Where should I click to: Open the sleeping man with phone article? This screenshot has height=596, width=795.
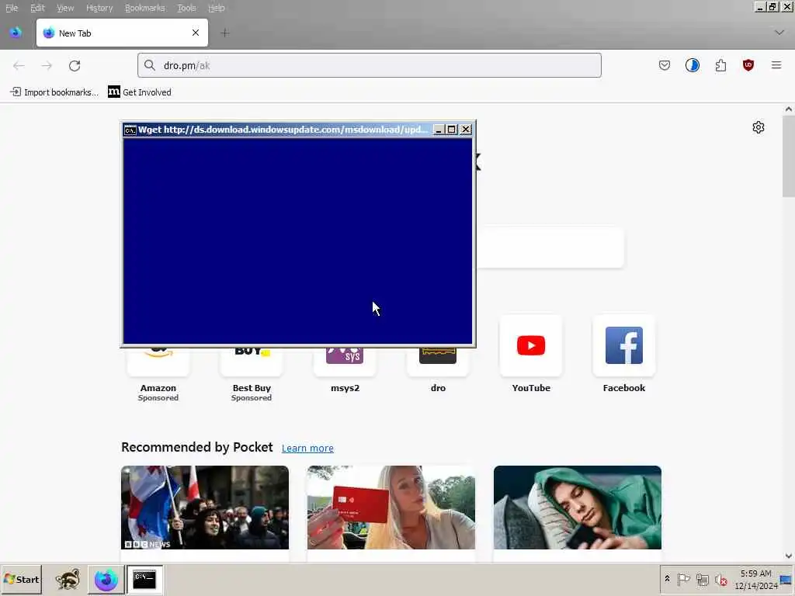[x=578, y=508]
